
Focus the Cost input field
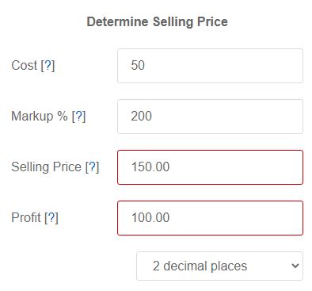(210, 66)
